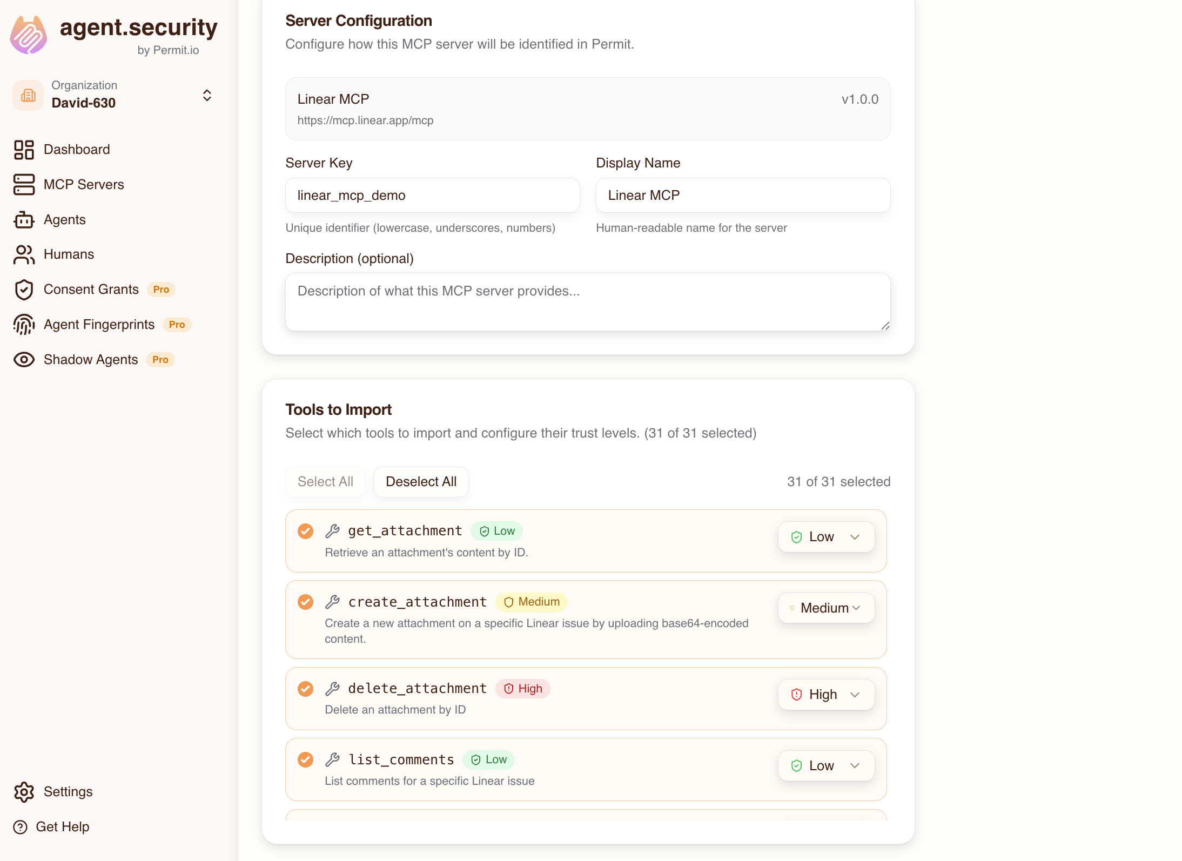Uncheck the create_attachment tool

(306, 602)
